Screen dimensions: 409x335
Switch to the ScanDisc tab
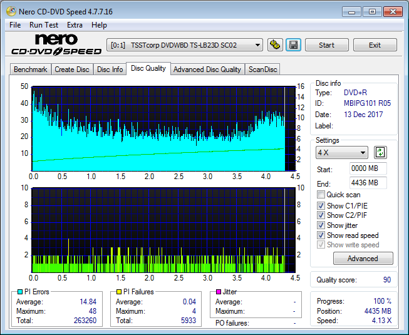(262, 70)
